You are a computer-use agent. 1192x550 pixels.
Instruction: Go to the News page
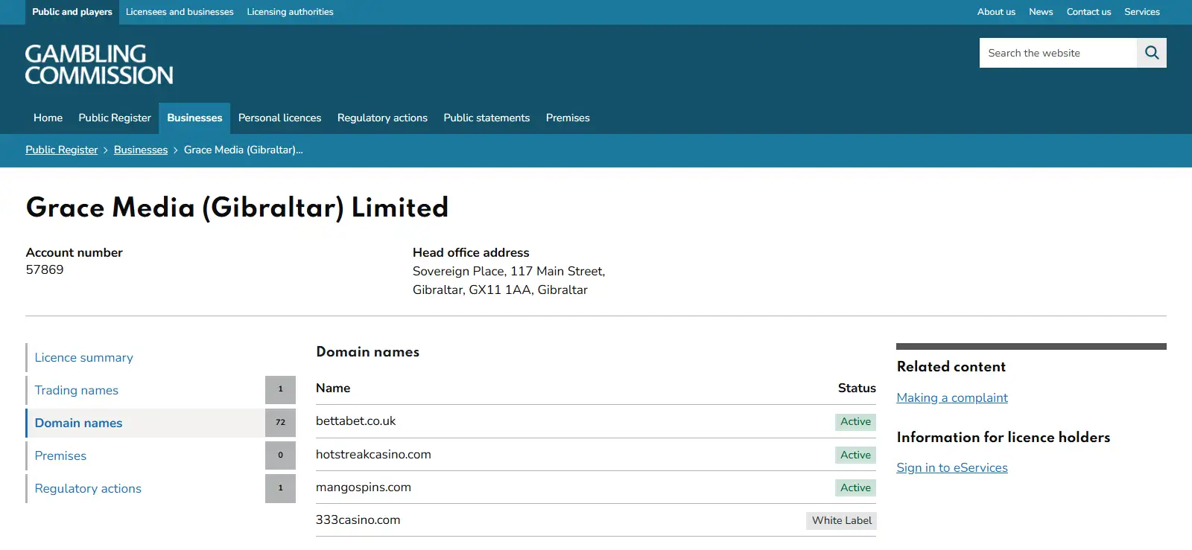1041,12
